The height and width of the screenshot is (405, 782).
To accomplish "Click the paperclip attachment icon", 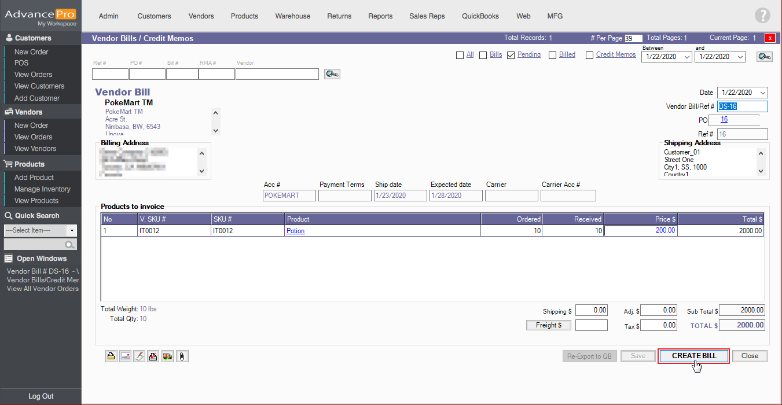I will point(182,356).
